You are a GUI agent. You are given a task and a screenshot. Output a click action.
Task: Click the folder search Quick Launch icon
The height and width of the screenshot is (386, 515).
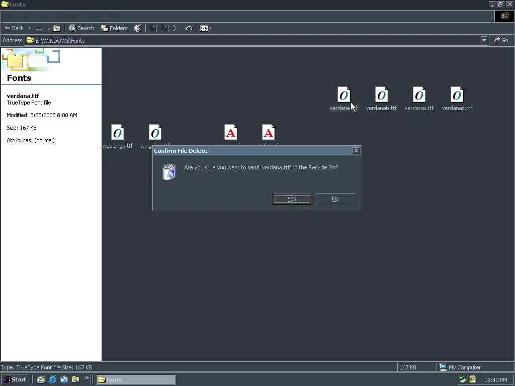point(75,379)
